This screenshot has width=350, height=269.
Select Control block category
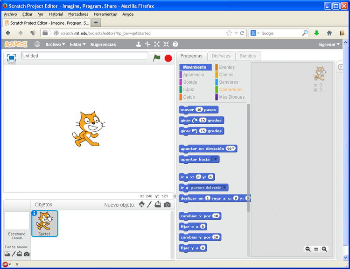[226, 74]
